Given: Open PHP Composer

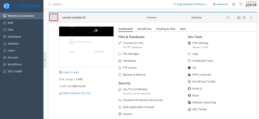Looking at the screenshot, I should (202, 75).
